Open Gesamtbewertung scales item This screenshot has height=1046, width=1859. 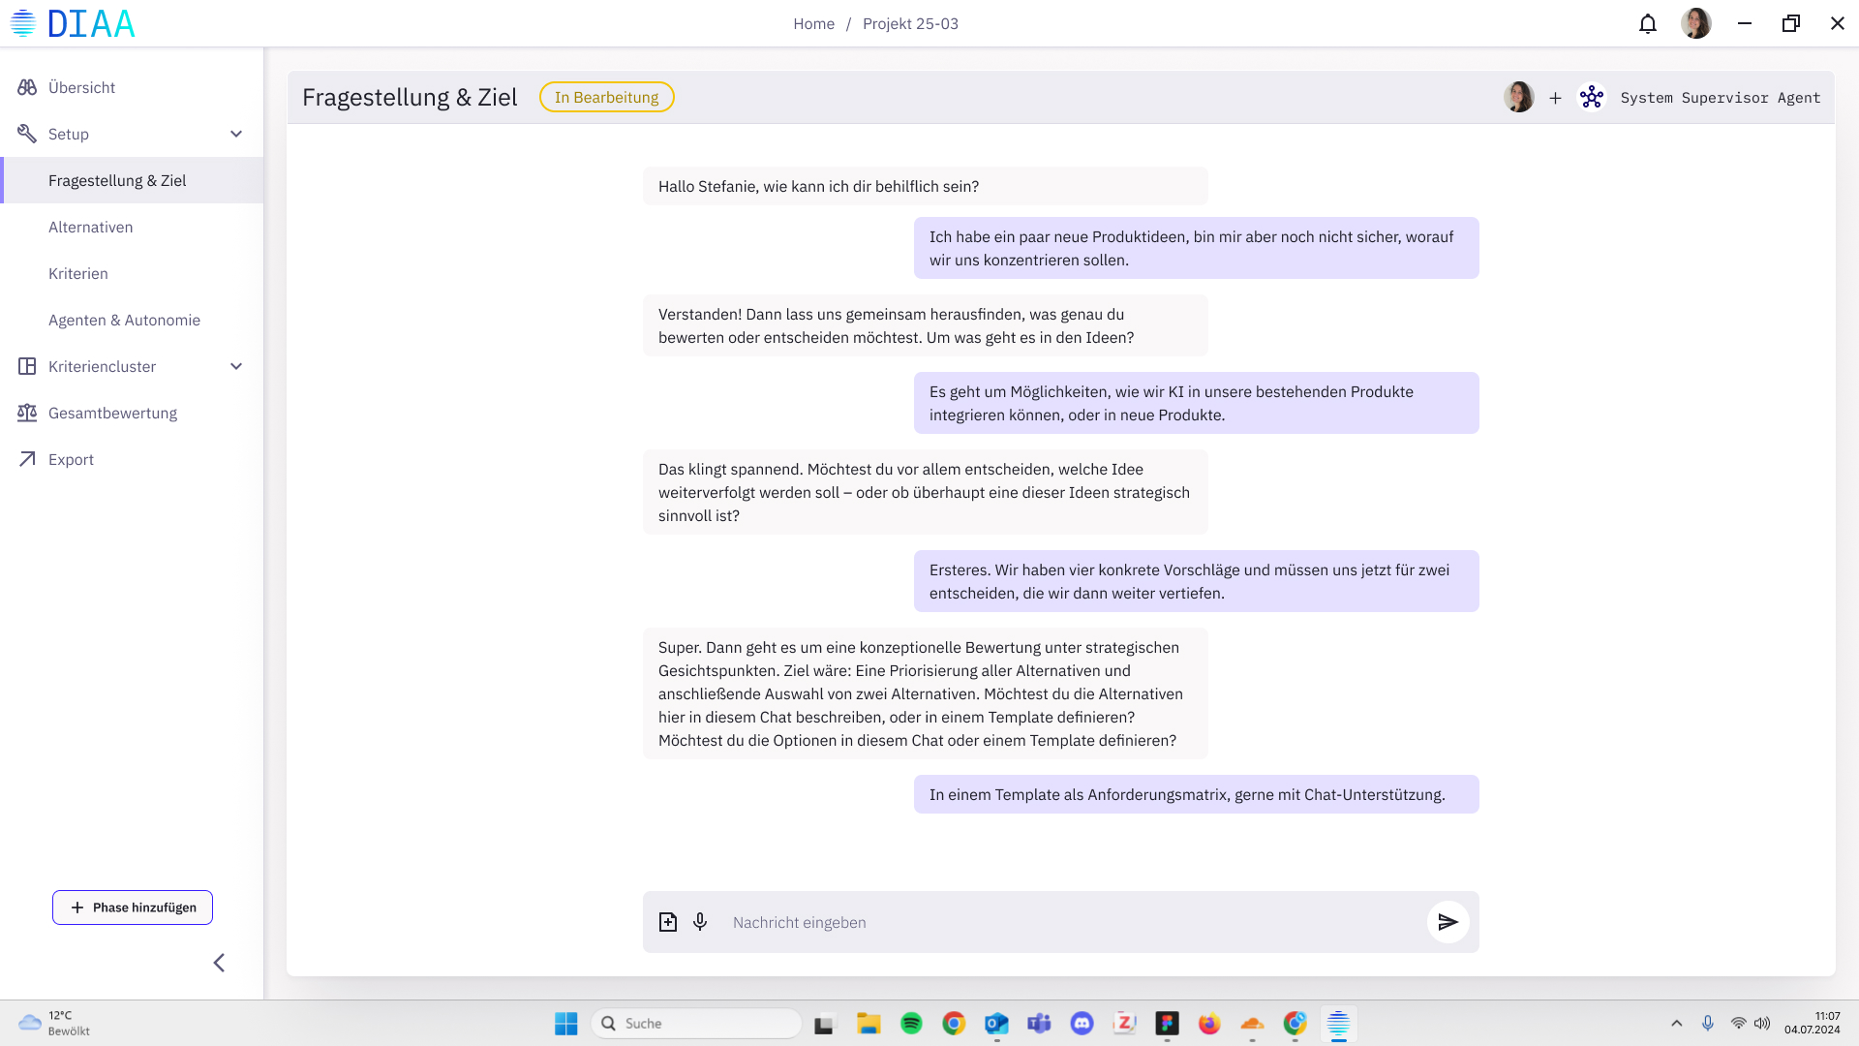click(x=112, y=413)
